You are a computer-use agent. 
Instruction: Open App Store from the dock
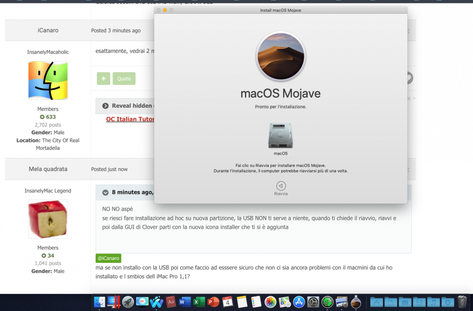click(x=298, y=302)
